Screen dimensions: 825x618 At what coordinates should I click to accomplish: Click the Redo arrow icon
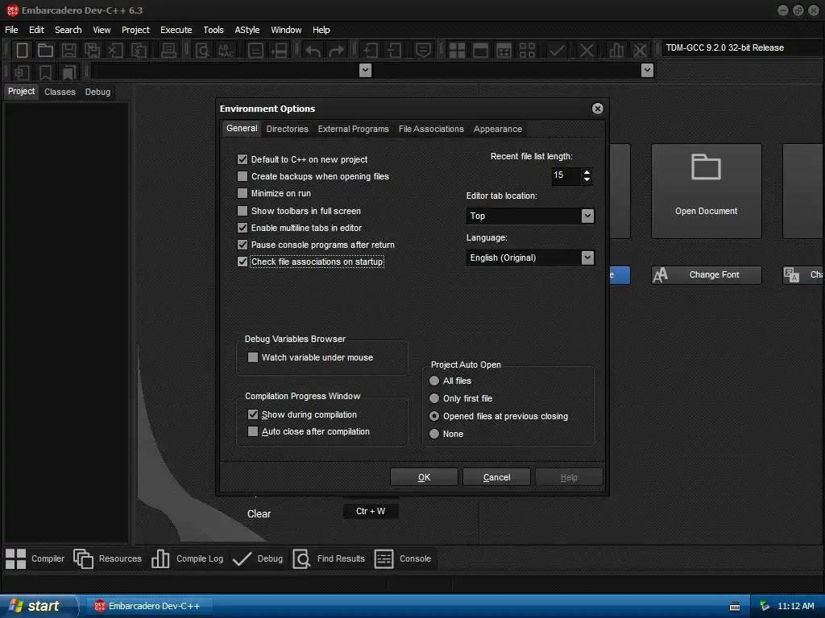pyautogui.click(x=336, y=51)
